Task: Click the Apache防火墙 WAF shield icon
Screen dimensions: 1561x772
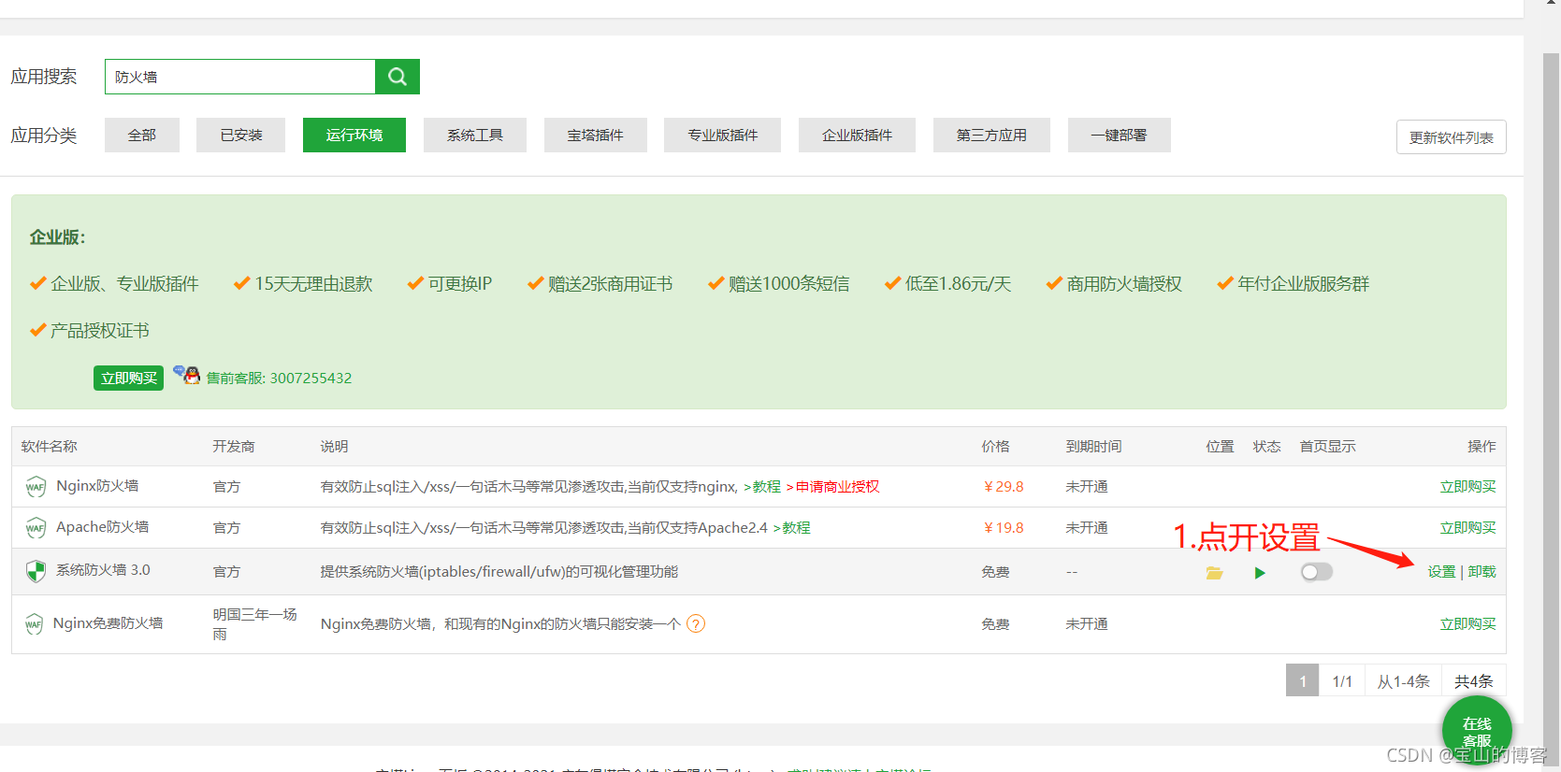Action: point(36,528)
